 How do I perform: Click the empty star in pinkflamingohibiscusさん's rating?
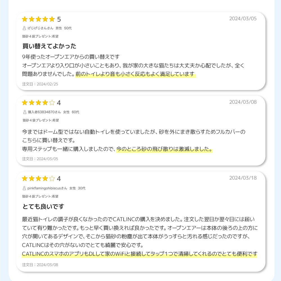[52, 179]
